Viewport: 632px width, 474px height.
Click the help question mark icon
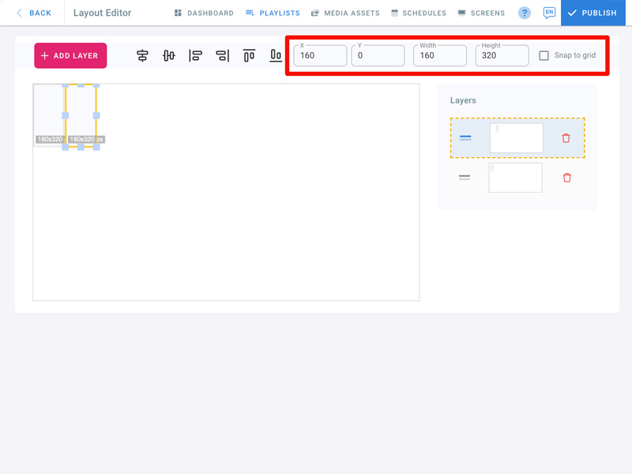(525, 13)
